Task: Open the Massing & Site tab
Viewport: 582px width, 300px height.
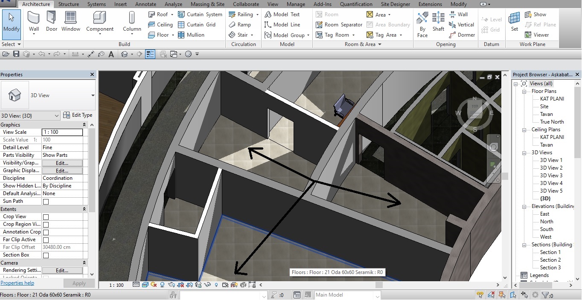Action: click(207, 4)
